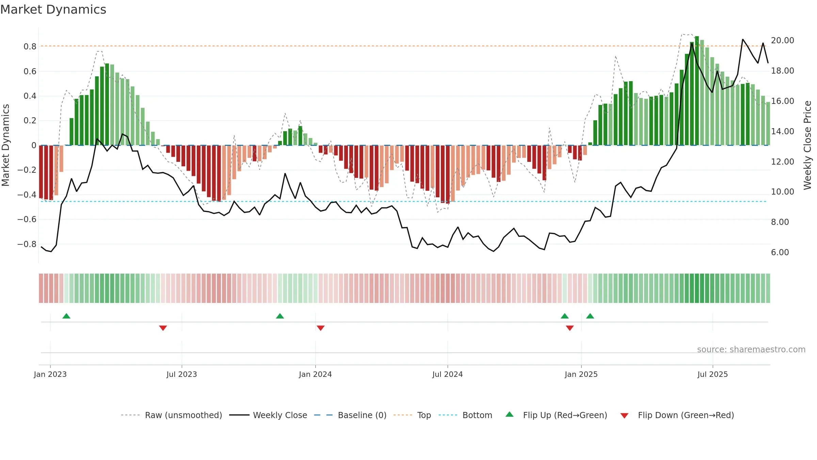
Task: Click the 0 left axis tick label
Action: 34,145
